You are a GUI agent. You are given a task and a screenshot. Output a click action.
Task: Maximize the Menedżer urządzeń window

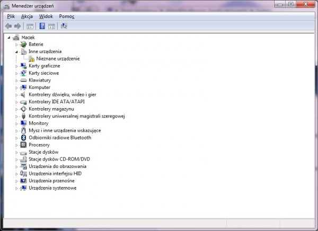pos(291,4)
